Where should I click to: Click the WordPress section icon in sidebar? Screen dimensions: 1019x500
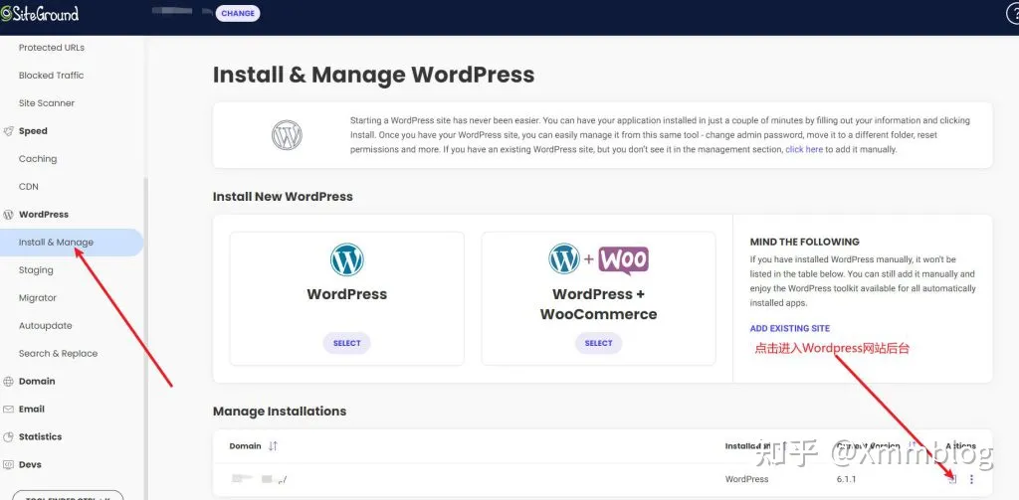click(8, 215)
